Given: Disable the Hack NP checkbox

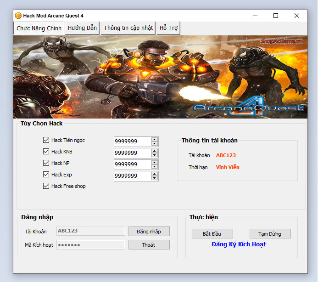Looking at the screenshot, I should pyautogui.click(x=46, y=163).
